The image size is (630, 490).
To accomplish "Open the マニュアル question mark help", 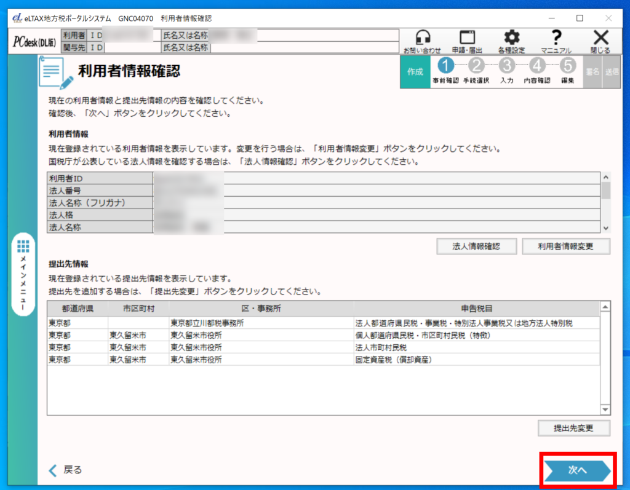I will 556,38.
